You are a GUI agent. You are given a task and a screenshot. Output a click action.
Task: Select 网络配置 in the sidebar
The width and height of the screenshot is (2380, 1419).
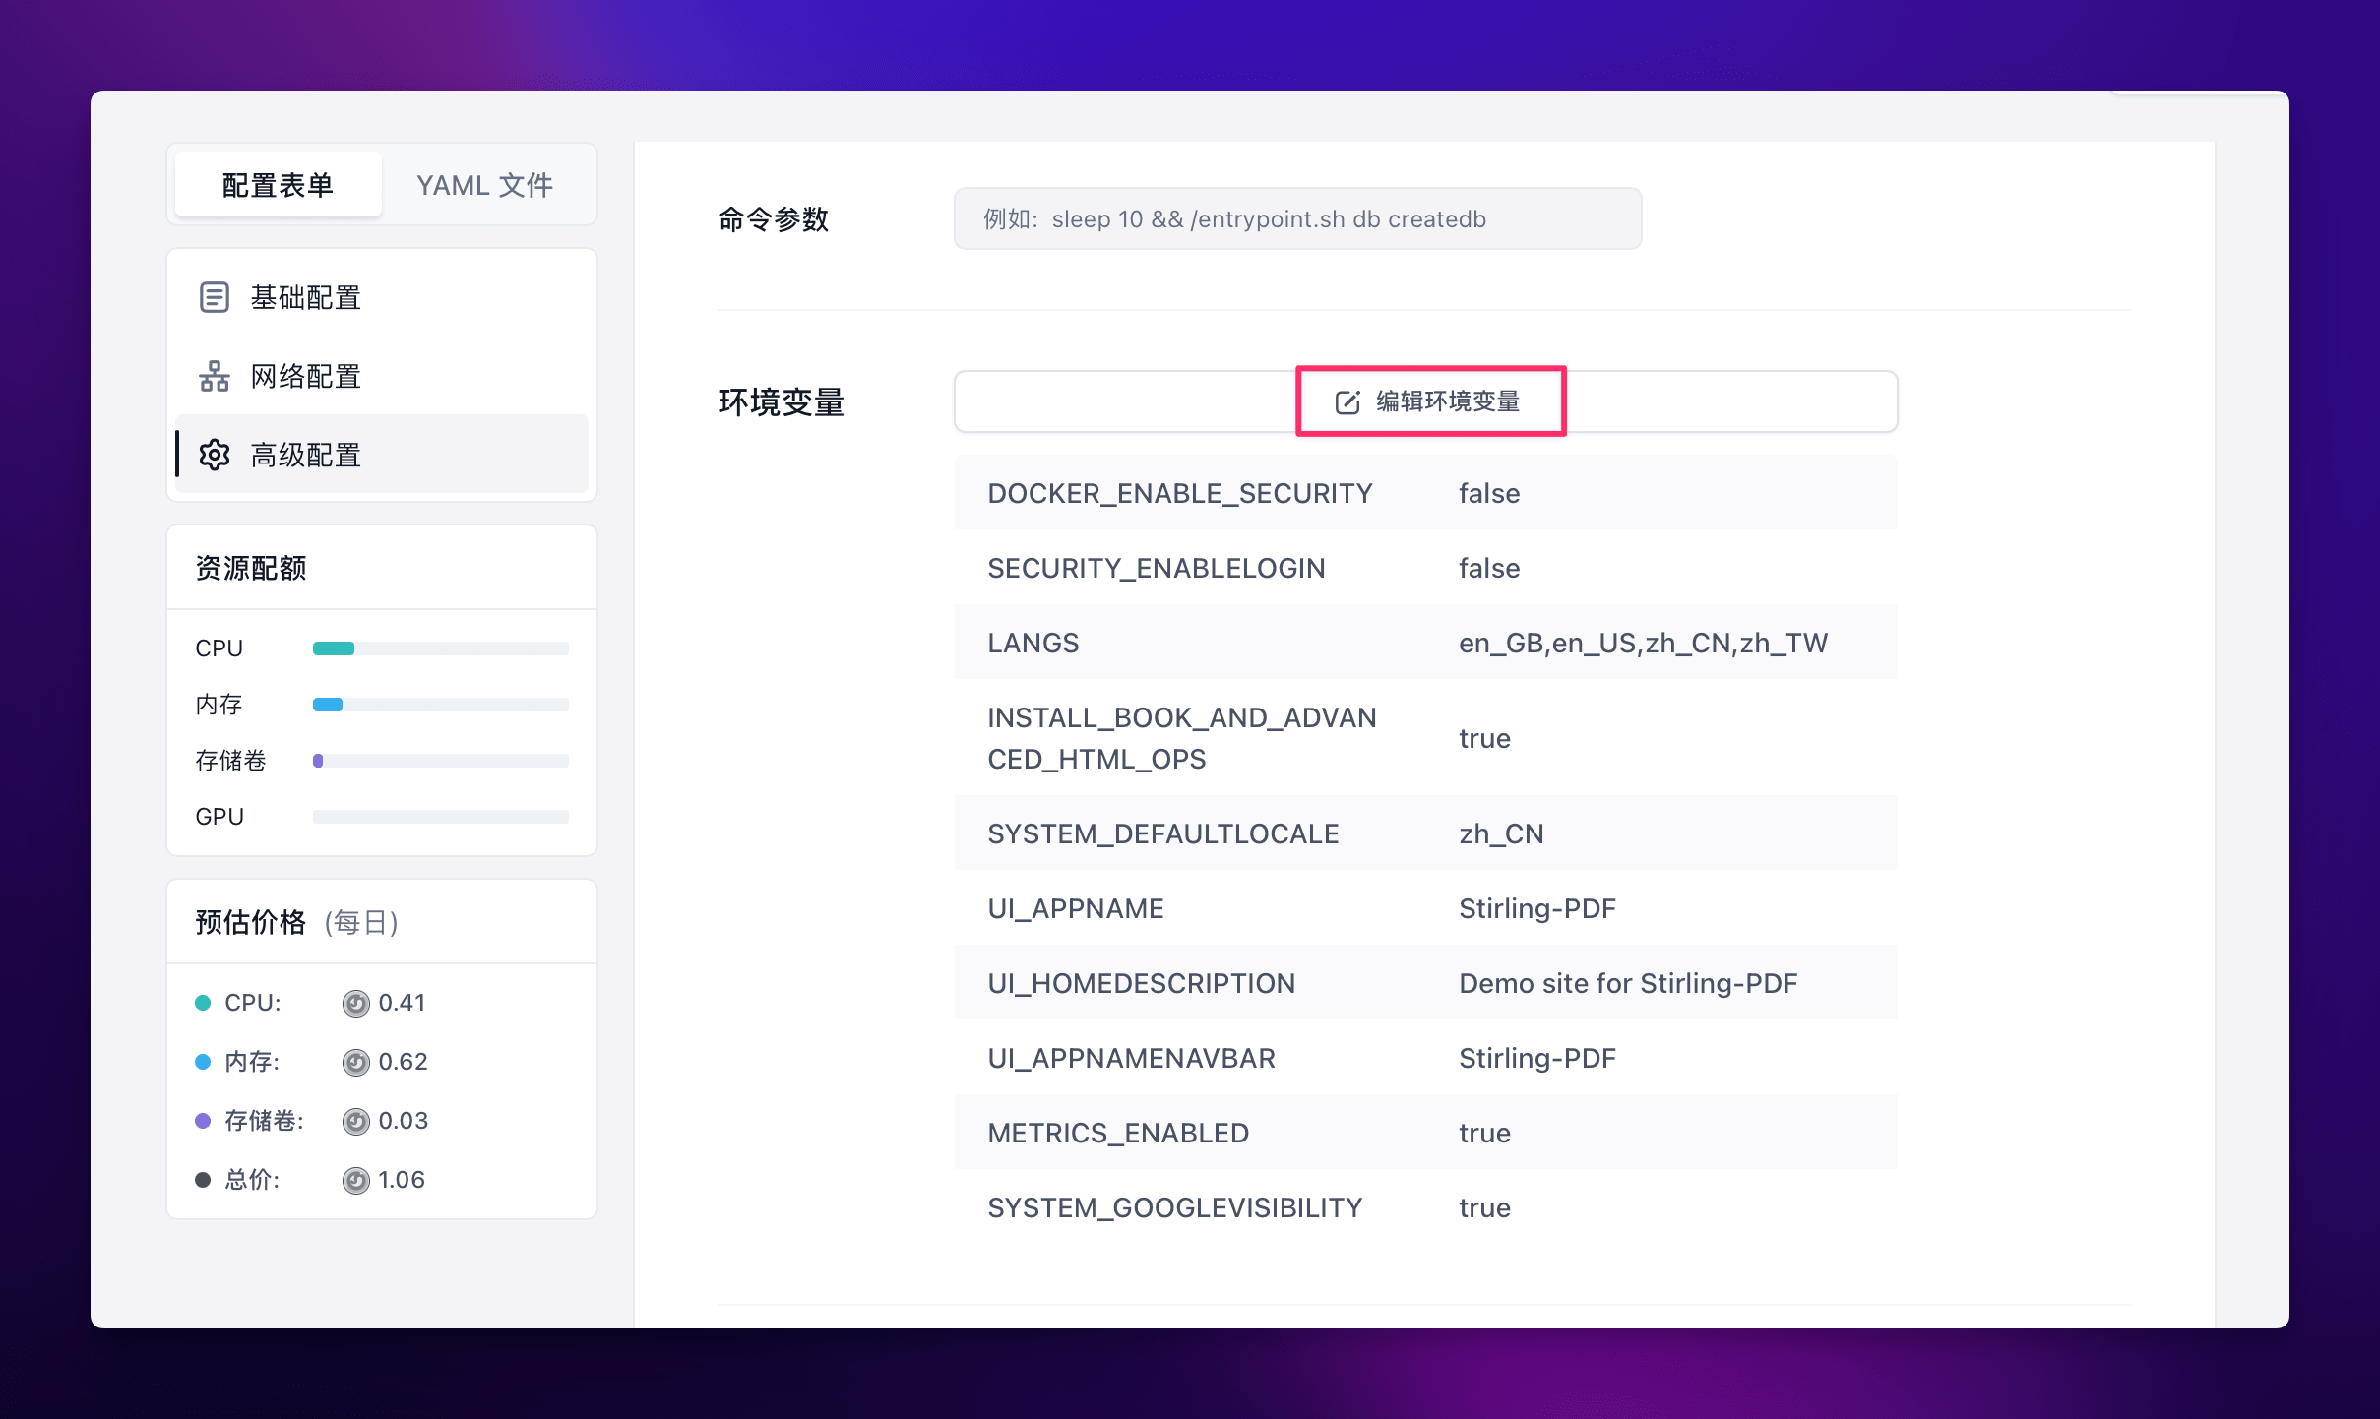pos(305,376)
